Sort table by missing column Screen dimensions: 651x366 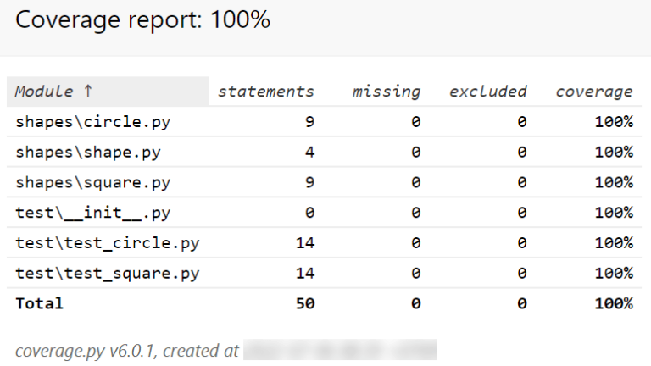pyautogui.click(x=386, y=91)
